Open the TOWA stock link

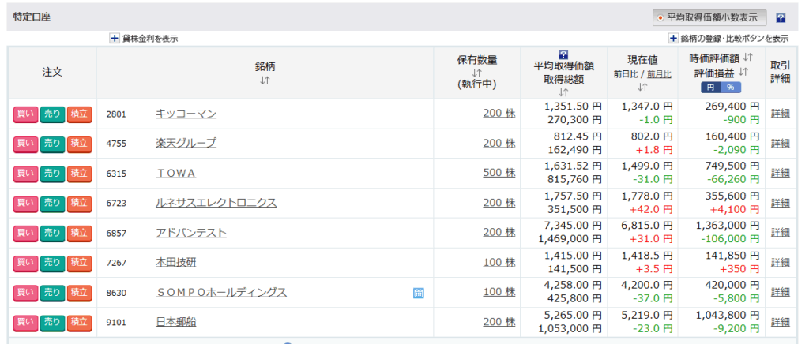pos(176,173)
